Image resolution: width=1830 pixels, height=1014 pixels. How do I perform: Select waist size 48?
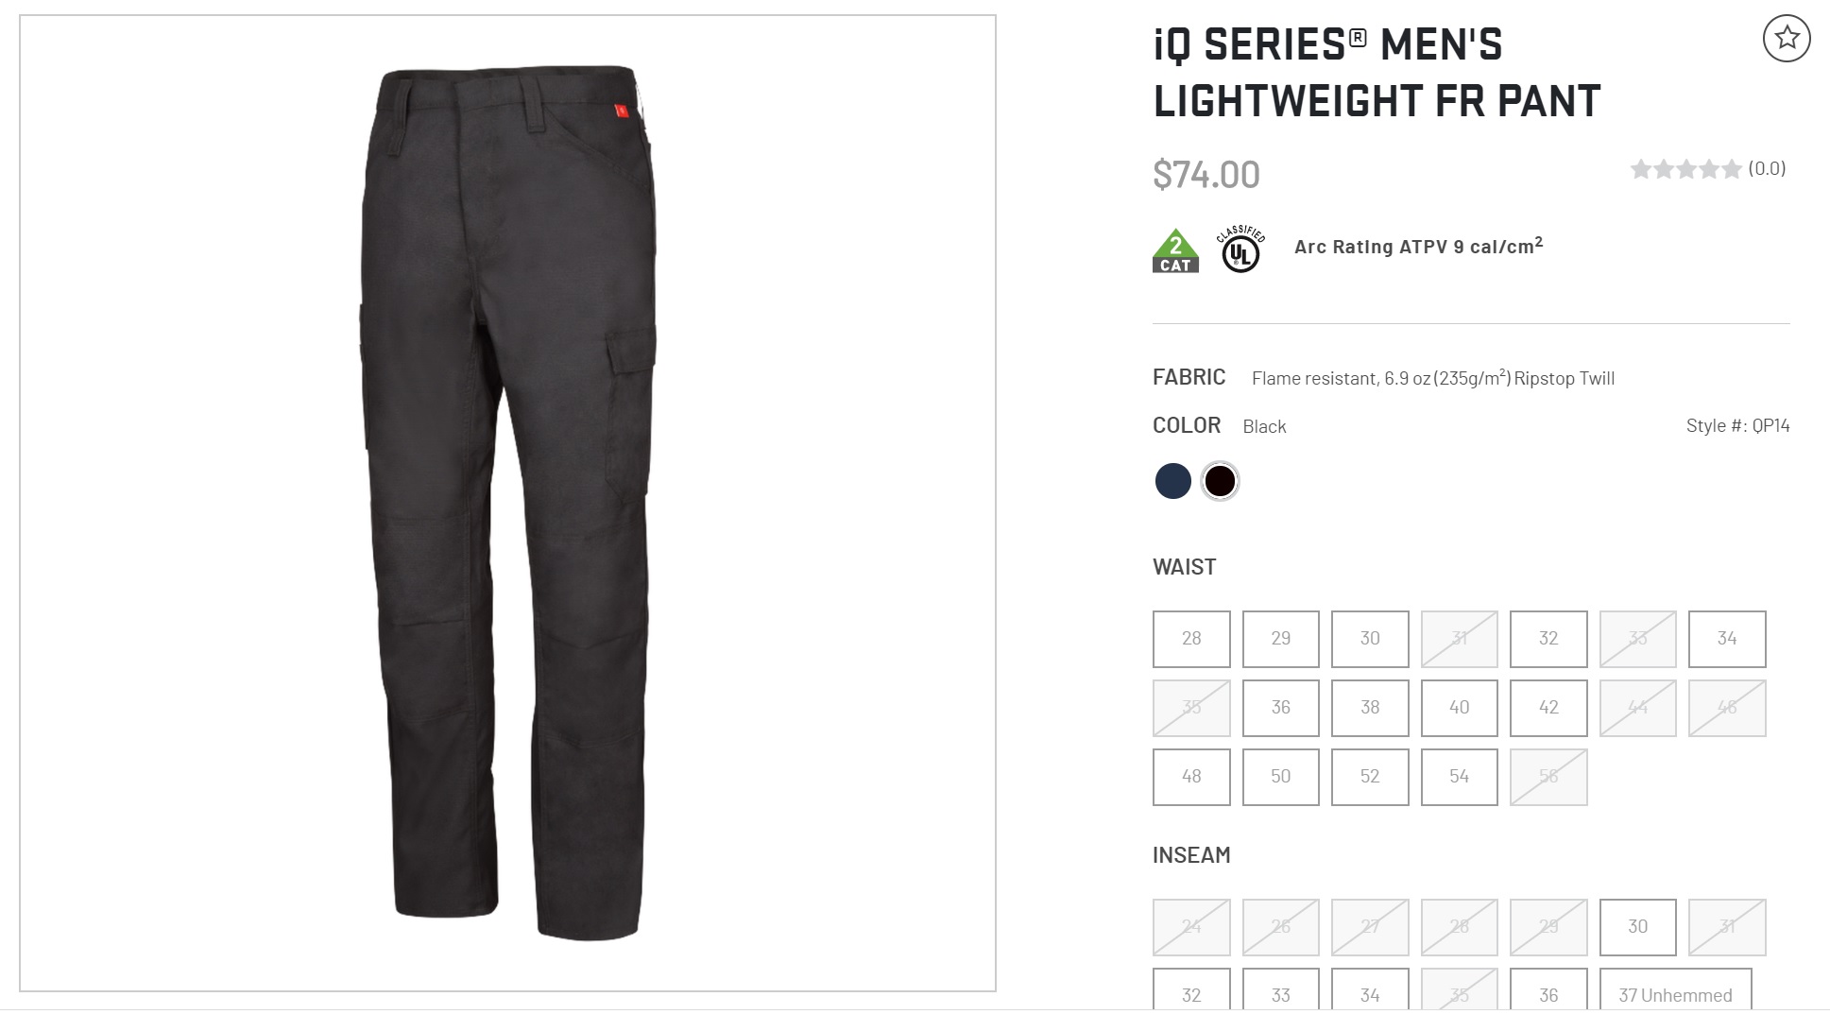(1191, 777)
